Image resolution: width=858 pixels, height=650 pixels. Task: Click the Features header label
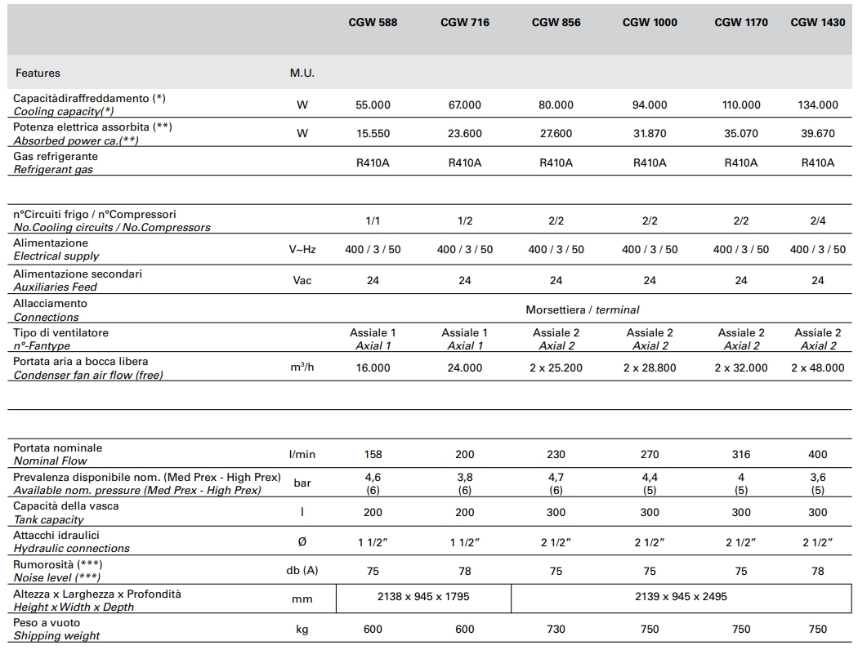(x=38, y=73)
